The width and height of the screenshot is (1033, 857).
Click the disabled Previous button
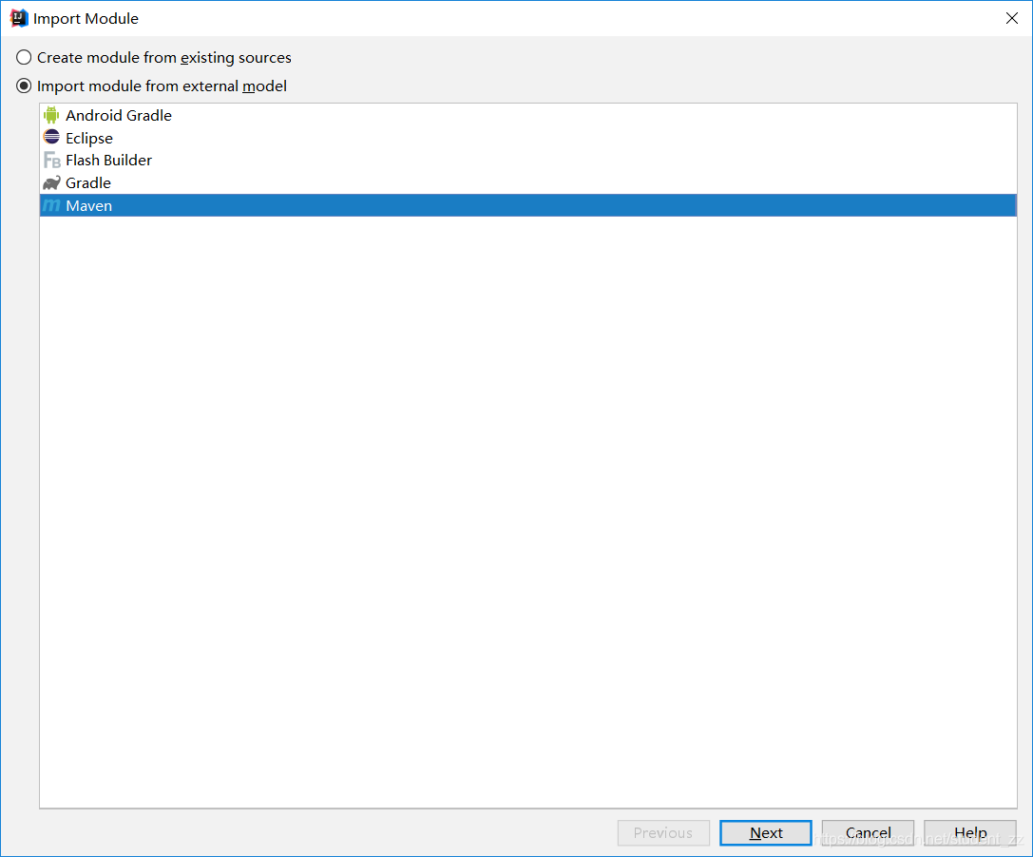663,832
